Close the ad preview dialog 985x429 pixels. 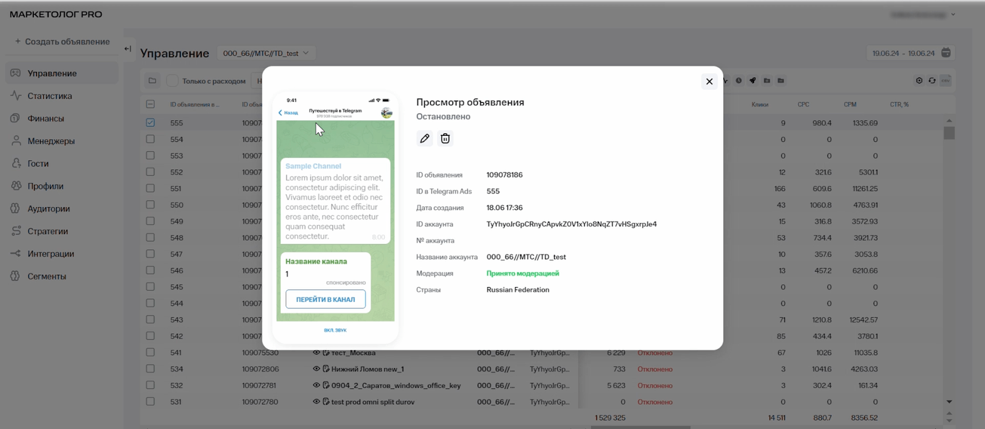[x=709, y=81]
